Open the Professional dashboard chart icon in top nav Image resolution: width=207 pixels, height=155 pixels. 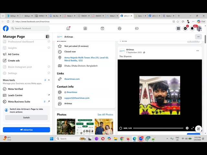pyautogui.click(x=85, y=28)
